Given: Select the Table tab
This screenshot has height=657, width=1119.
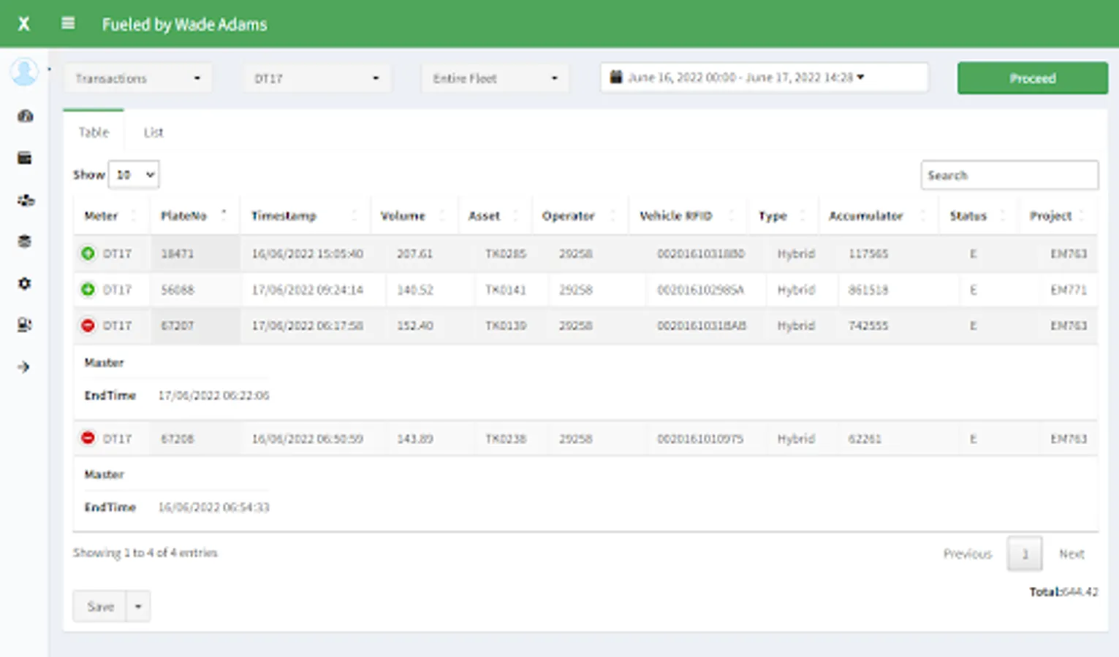Looking at the screenshot, I should [x=94, y=132].
